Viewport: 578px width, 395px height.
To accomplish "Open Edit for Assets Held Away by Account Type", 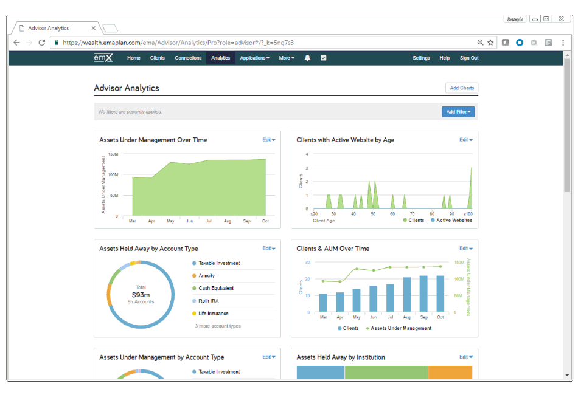I will pos(269,249).
